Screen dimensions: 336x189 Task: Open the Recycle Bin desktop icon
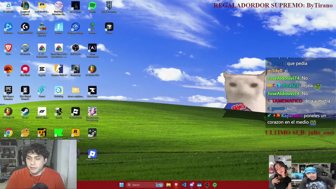[8, 7]
